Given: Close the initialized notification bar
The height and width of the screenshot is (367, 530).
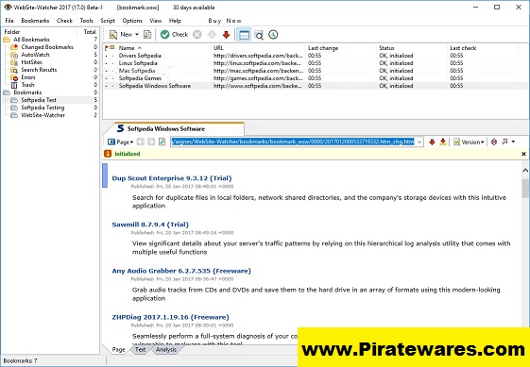Looking at the screenshot, I should click(x=524, y=154).
